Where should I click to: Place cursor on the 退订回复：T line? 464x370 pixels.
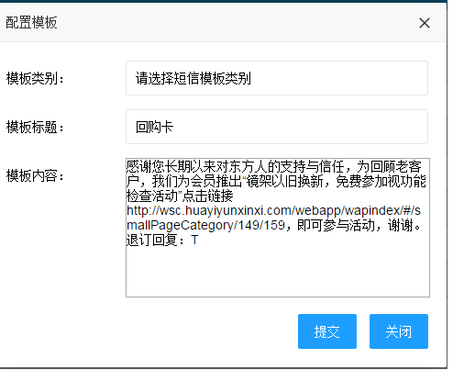162,240
